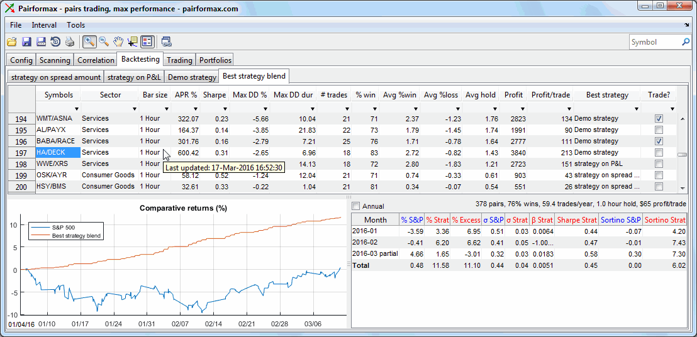Click the Open file toolbar icon
The width and height of the screenshot is (697, 337).
[x=11, y=41]
